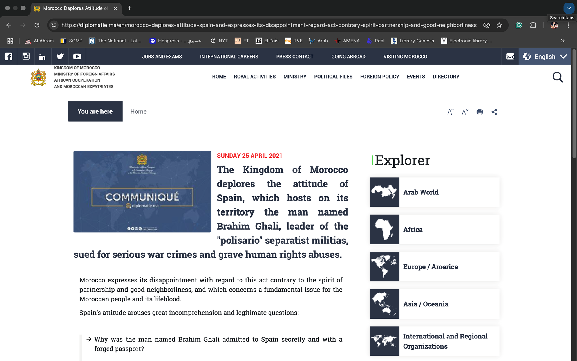Click the tracking protection eye icon
The height and width of the screenshot is (361, 577).
coord(486,25)
